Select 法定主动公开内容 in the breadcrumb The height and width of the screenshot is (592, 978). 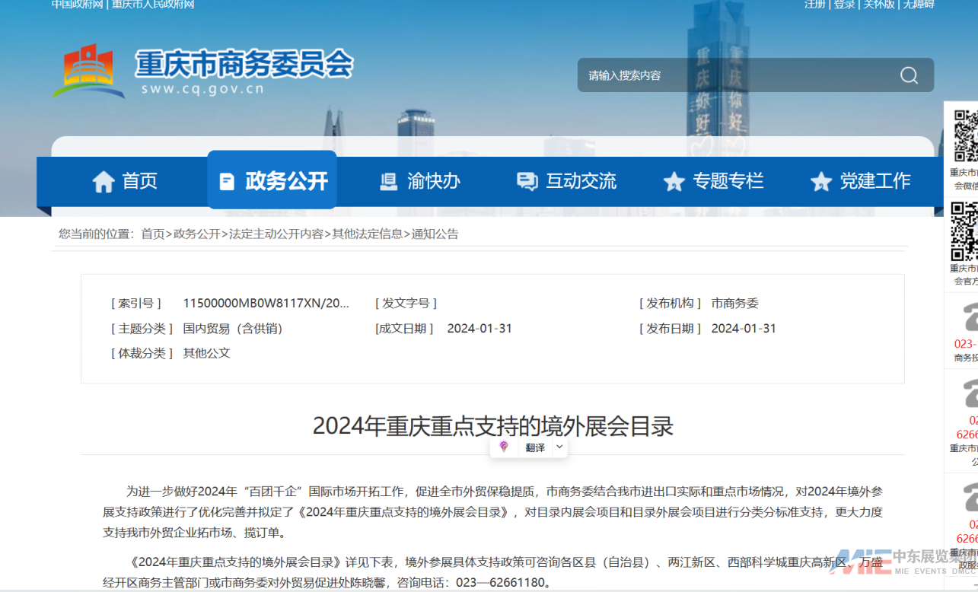276,234
